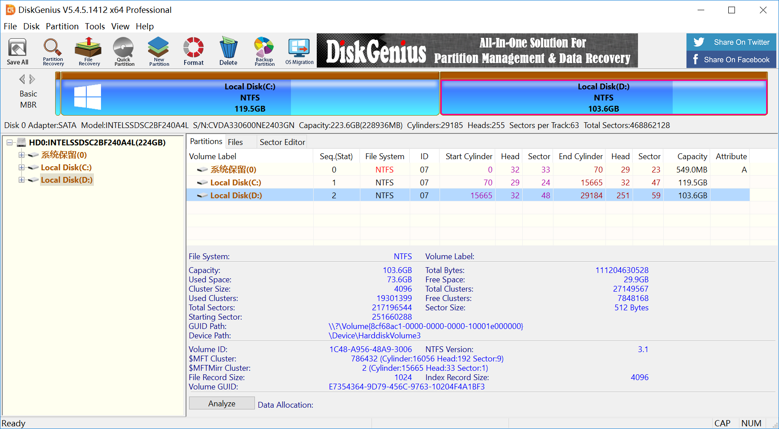Open the Partition menu
779x429 pixels.
point(62,26)
